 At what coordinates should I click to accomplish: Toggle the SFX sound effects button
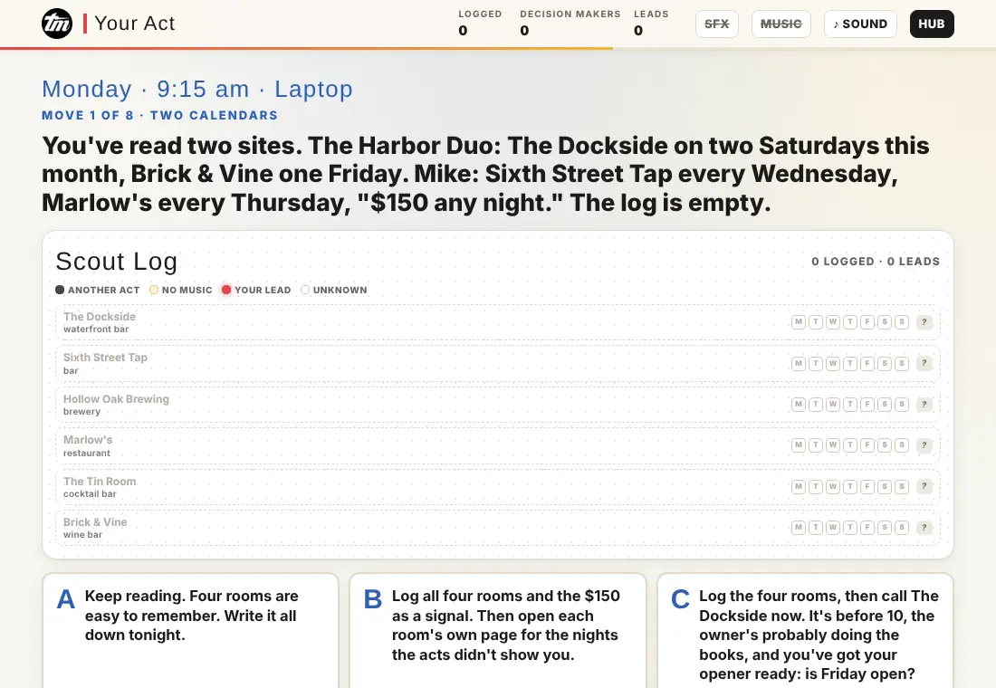(x=716, y=24)
